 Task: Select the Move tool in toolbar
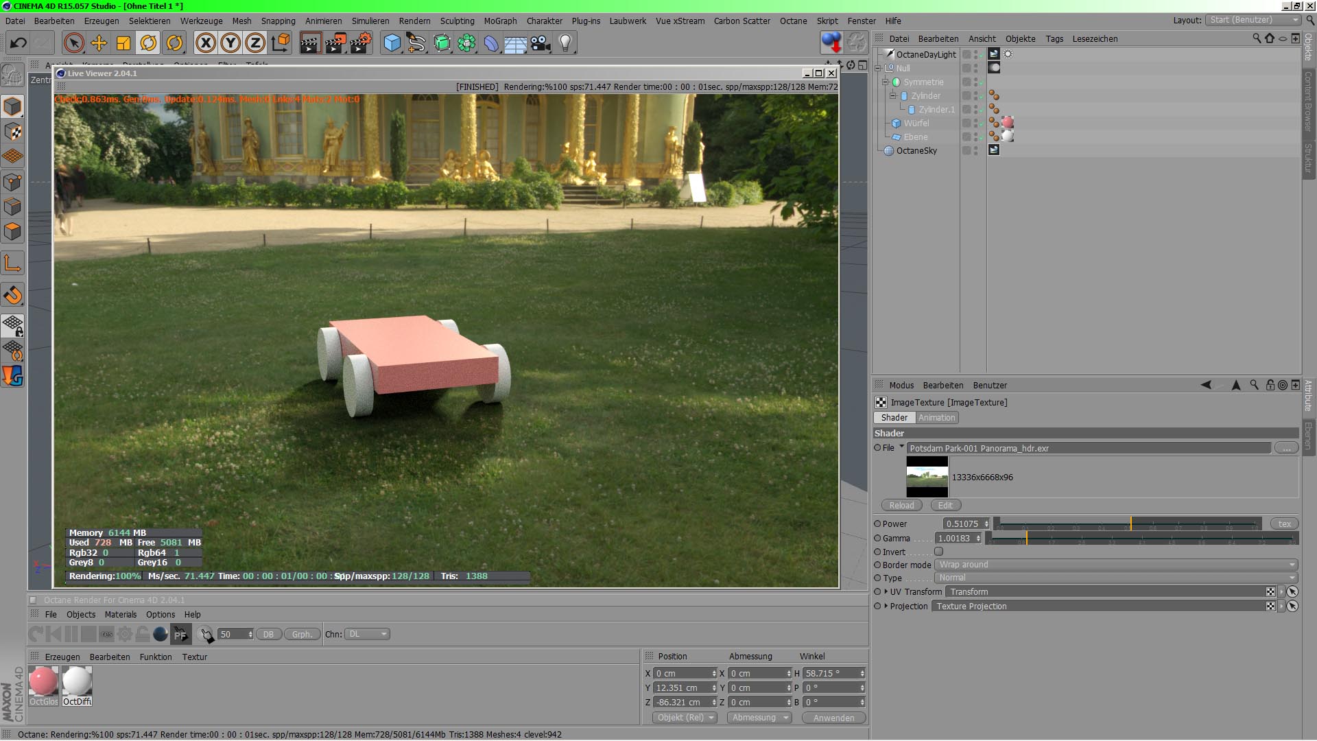point(99,43)
